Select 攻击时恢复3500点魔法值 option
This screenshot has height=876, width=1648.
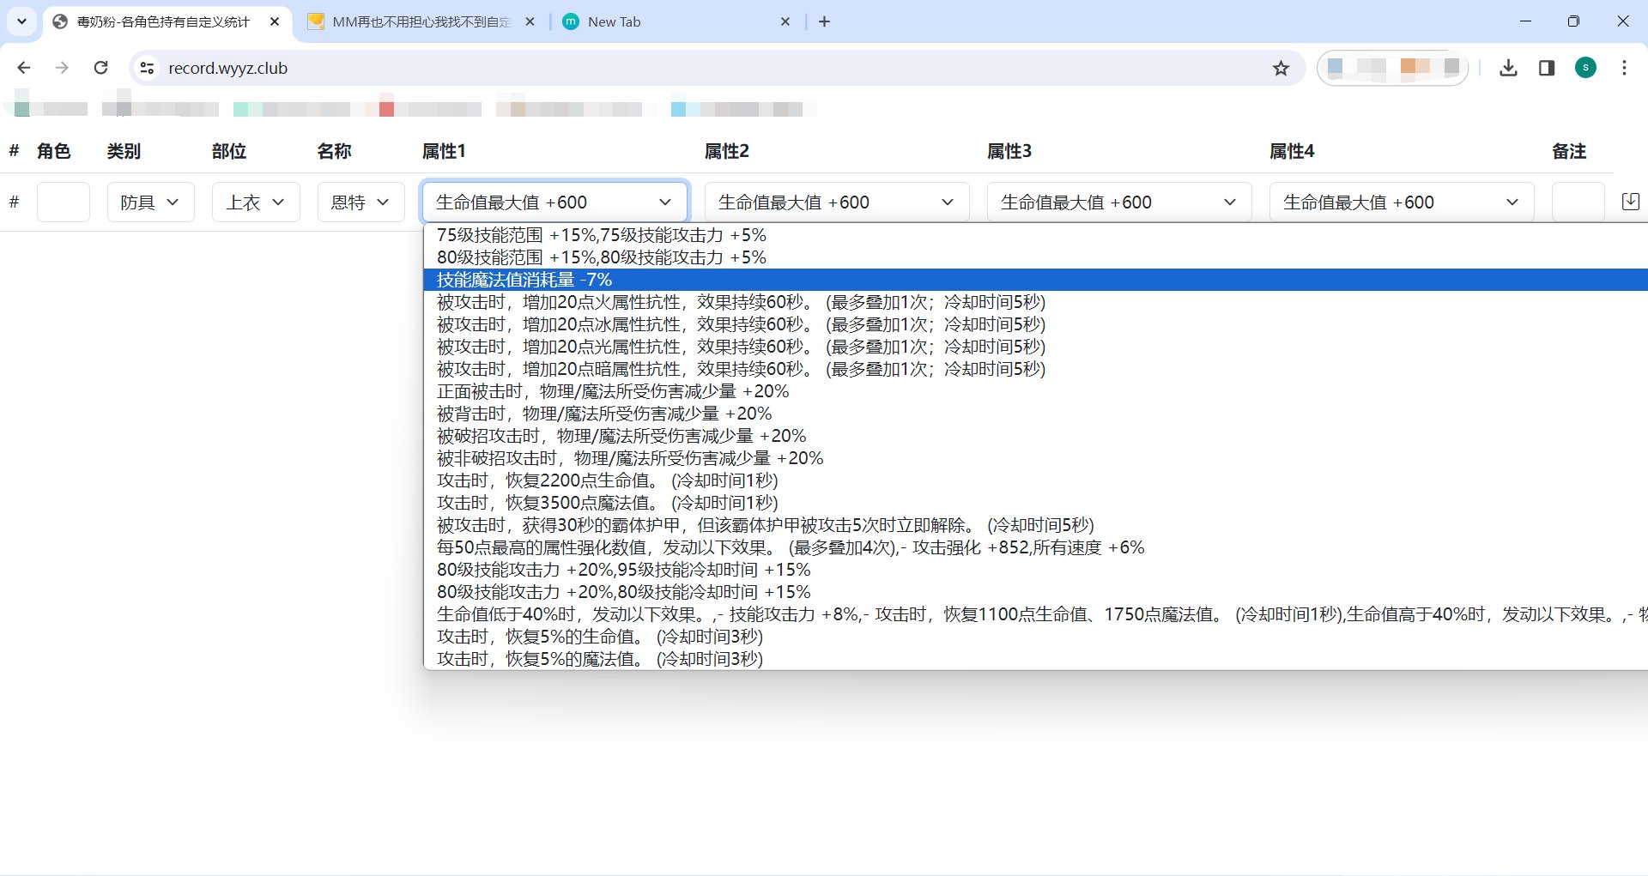(1036, 502)
